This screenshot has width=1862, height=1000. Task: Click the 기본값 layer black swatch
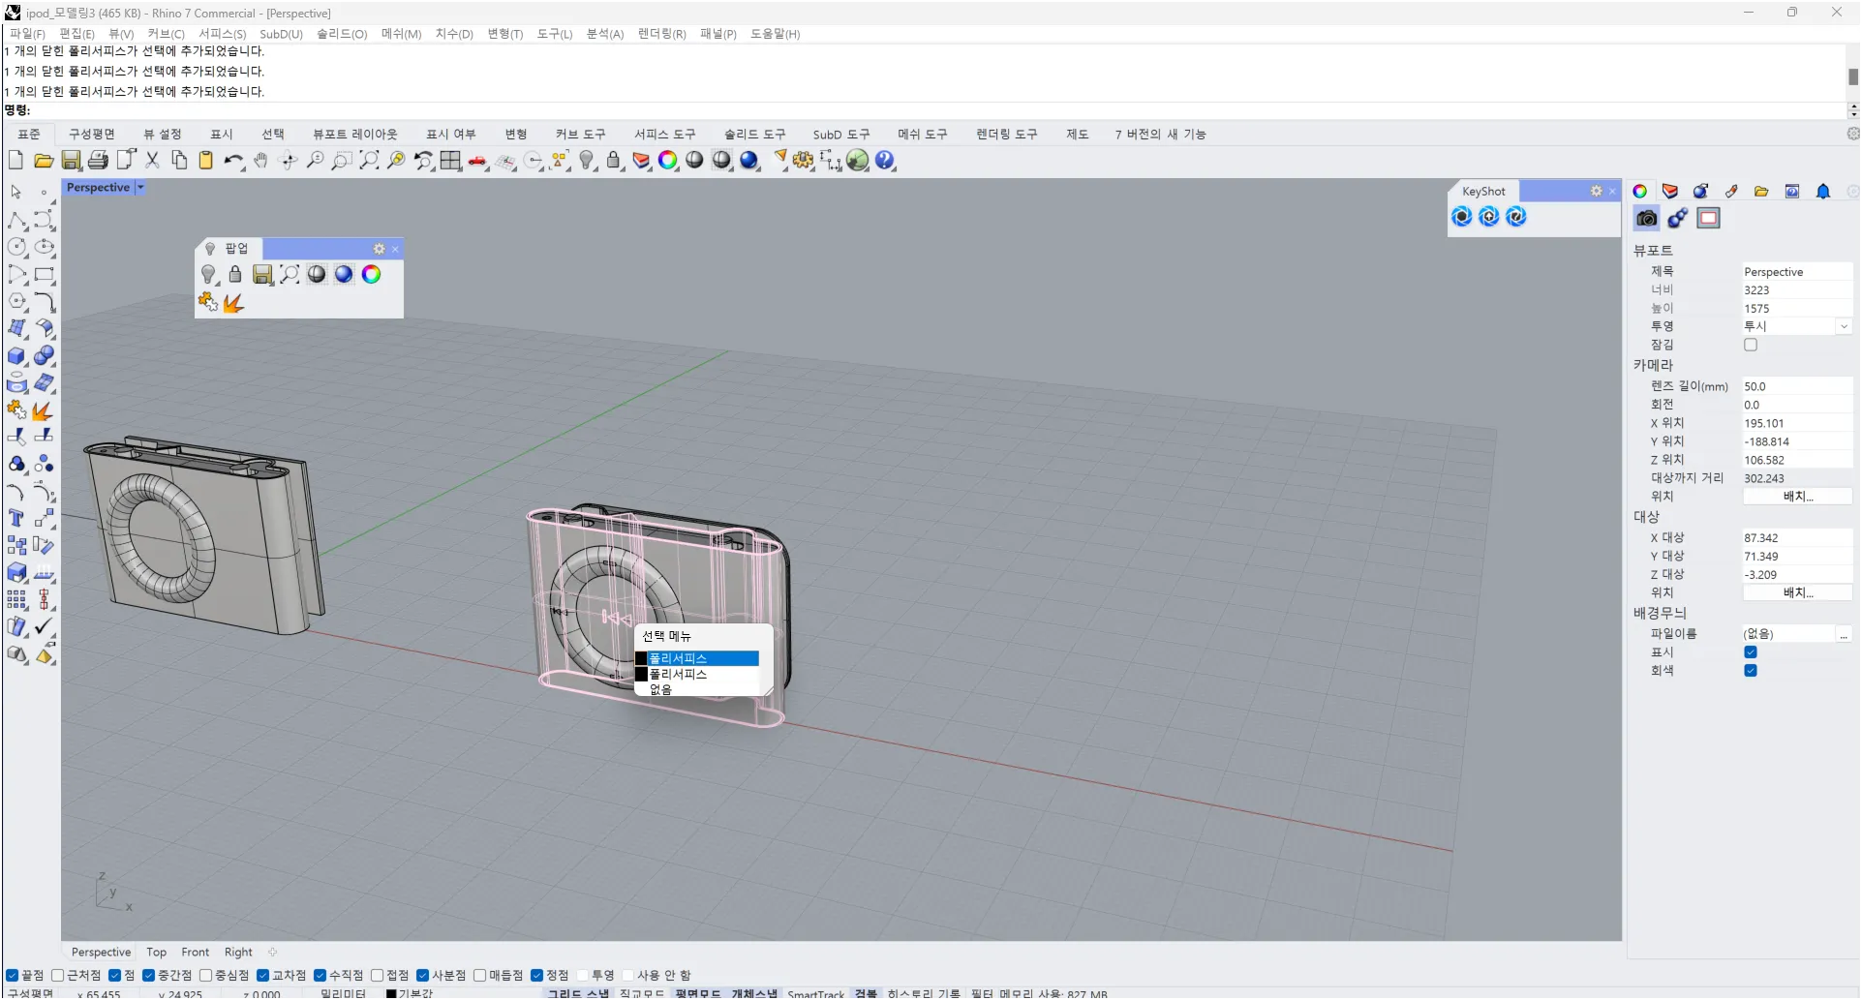[391, 993]
